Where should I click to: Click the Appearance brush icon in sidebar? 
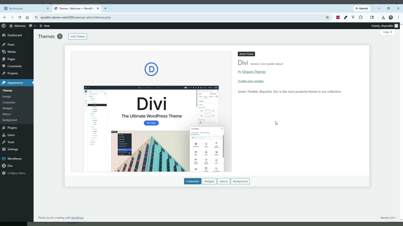(x=4, y=83)
